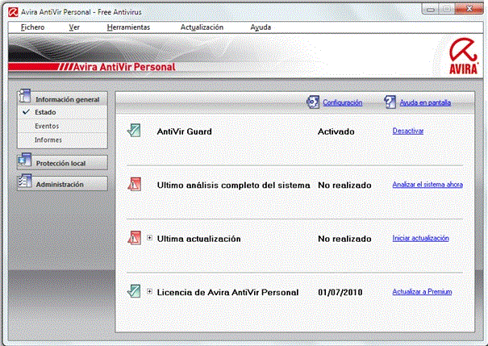The width and height of the screenshot is (488, 346).
Task: Select Eventos in the sidebar
Action: pos(63,126)
